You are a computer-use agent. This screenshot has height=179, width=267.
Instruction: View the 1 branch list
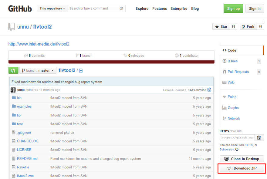pyautogui.click(x=84, y=56)
